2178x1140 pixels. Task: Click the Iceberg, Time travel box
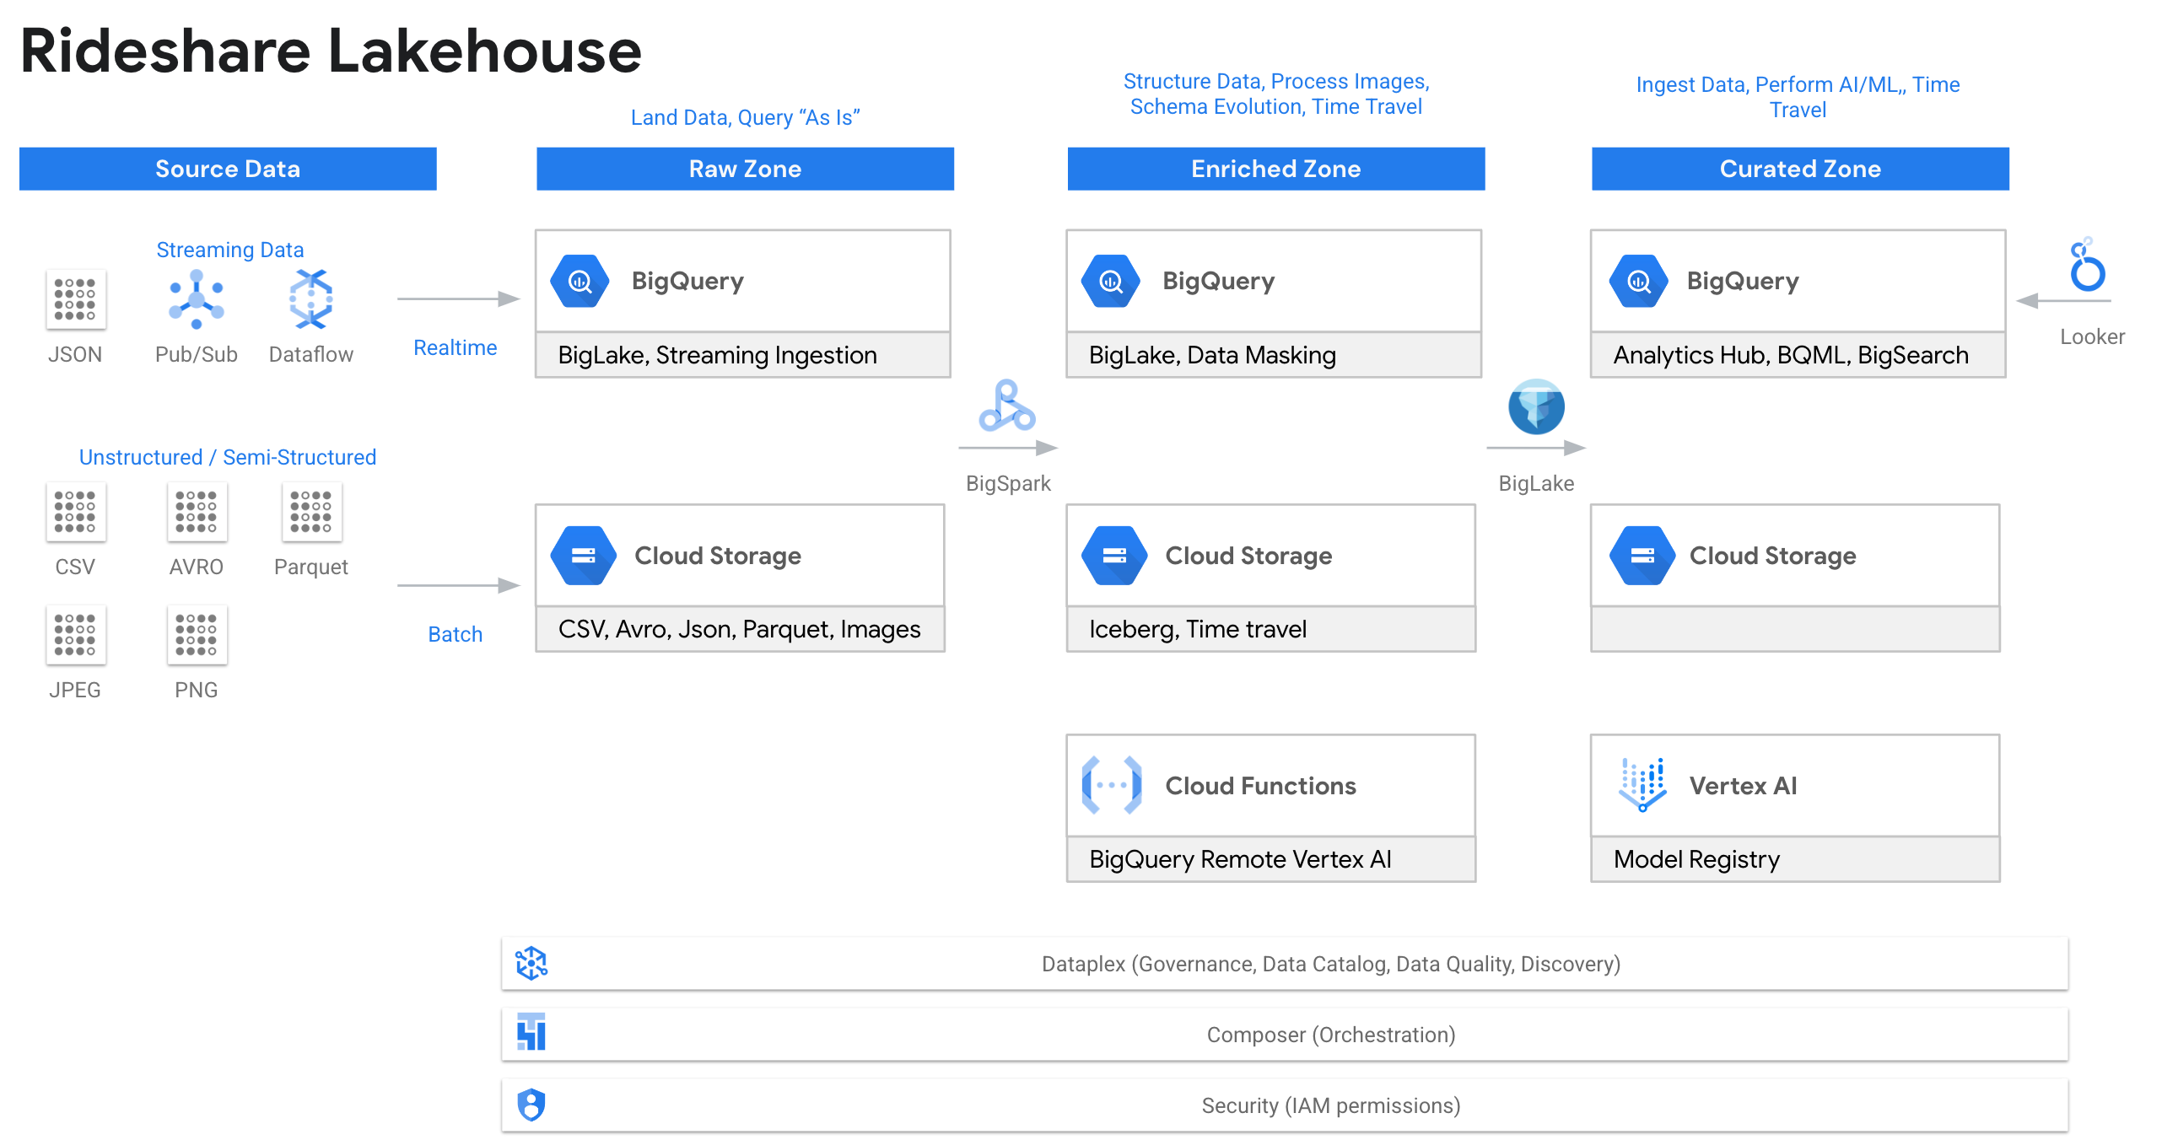(1270, 629)
